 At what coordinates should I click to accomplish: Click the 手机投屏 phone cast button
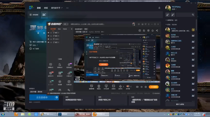(x=106, y=87)
